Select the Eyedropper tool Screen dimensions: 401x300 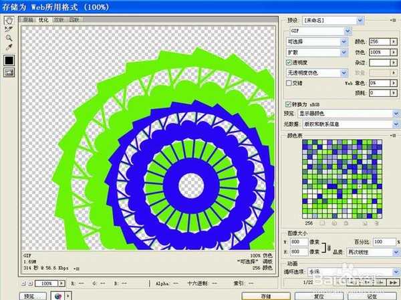coord(9,48)
